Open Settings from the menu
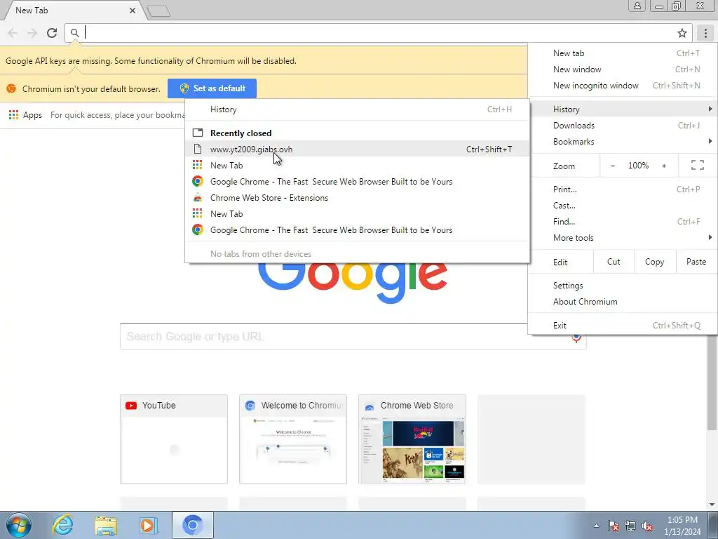The height and width of the screenshot is (539, 718). point(623,286)
